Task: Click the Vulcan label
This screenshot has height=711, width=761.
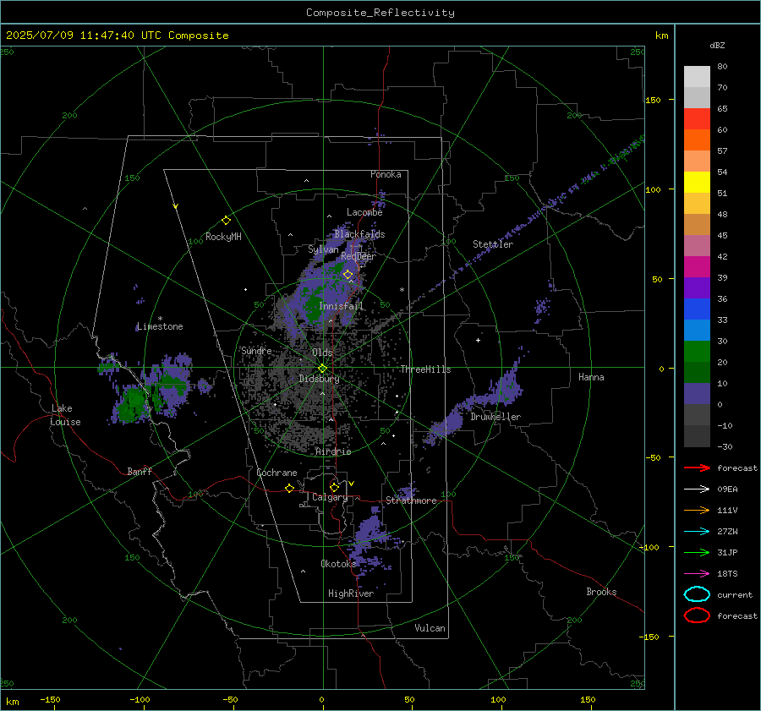Action: point(430,628)
